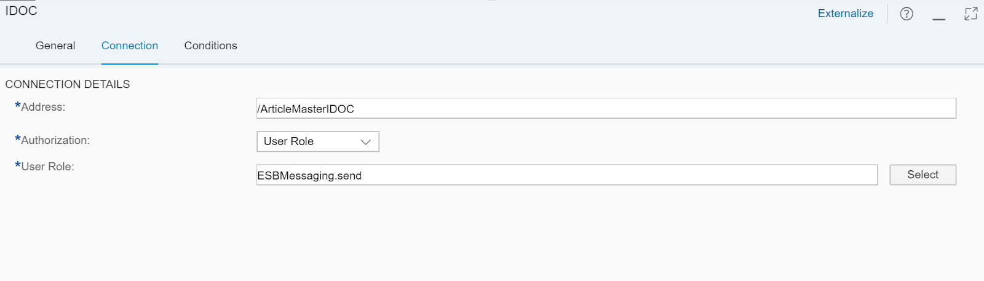
Task: Switch to the General tab
Action: coord(55,46)
